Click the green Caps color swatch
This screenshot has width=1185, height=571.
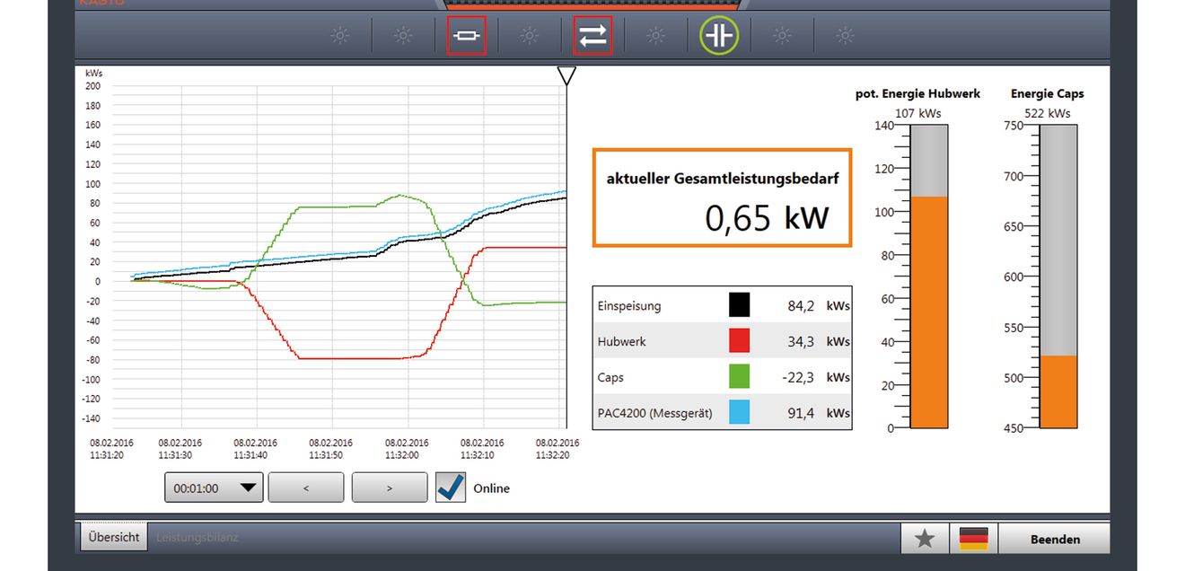739,377
